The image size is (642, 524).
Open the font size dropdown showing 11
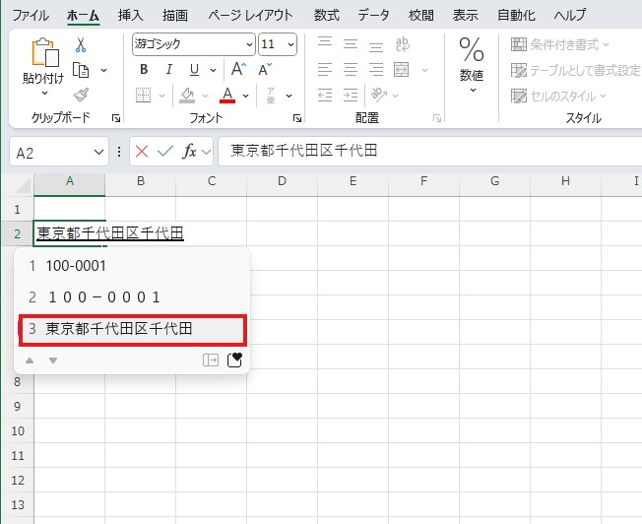click(x=290, y=44)
